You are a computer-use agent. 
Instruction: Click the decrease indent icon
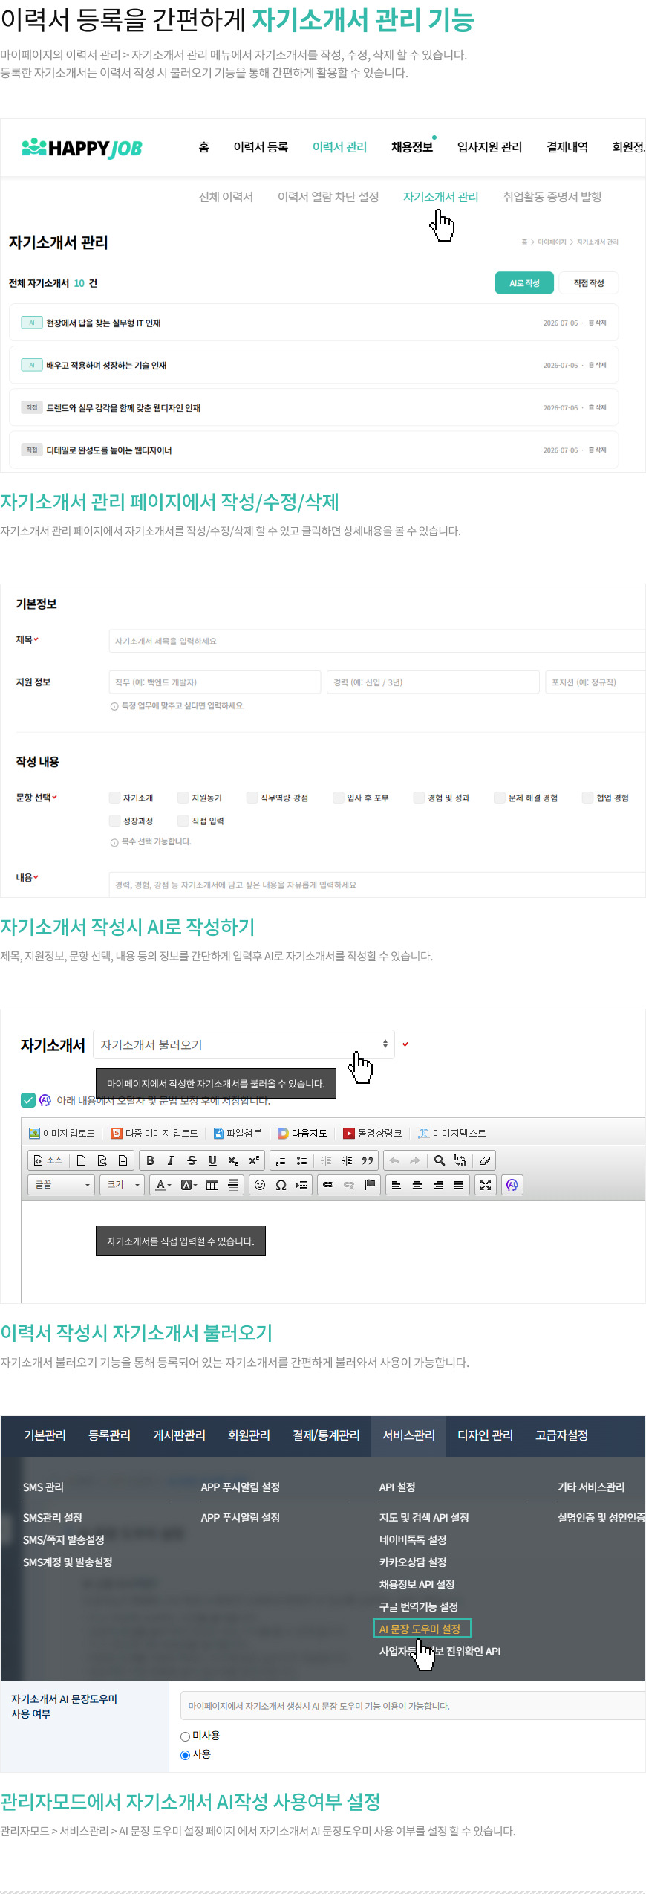click(x=326, y=1160)
